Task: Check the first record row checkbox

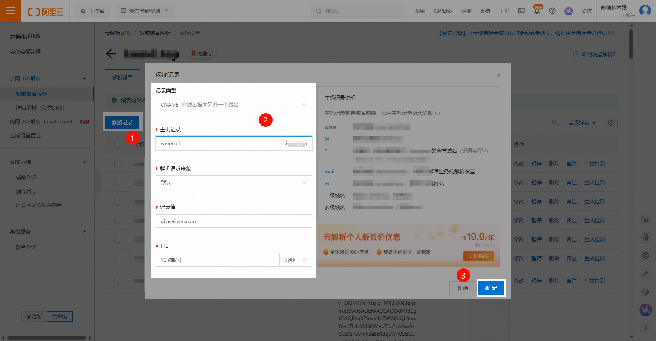Action: [x=118, y=164]
